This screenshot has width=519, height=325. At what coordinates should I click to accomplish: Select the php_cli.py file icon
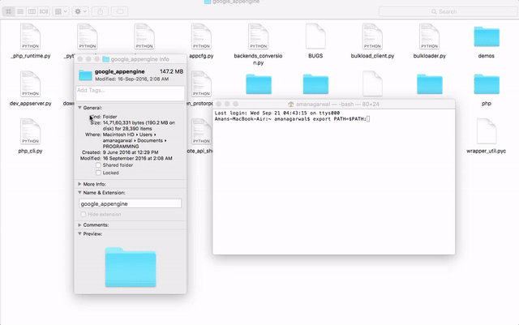(x=31, y=132)
